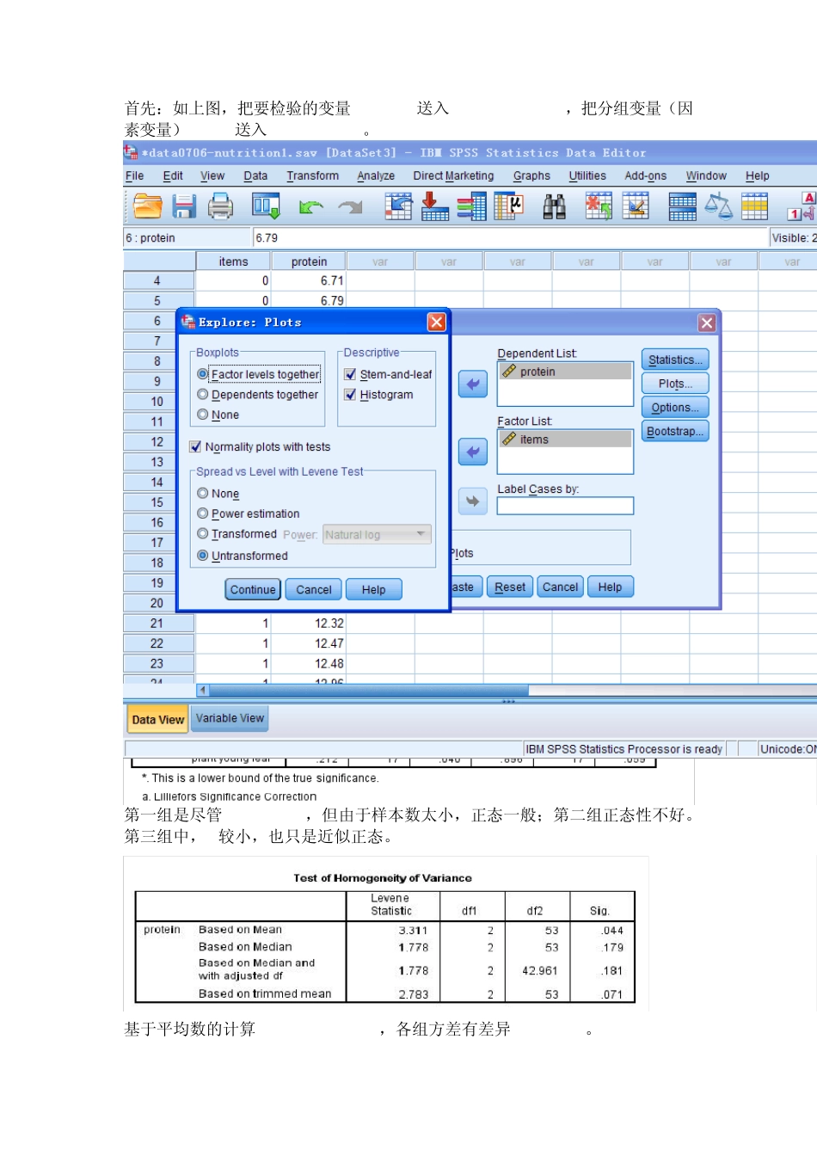
Task: Click the Split file toolbar icon
Action: pos(682,206)
